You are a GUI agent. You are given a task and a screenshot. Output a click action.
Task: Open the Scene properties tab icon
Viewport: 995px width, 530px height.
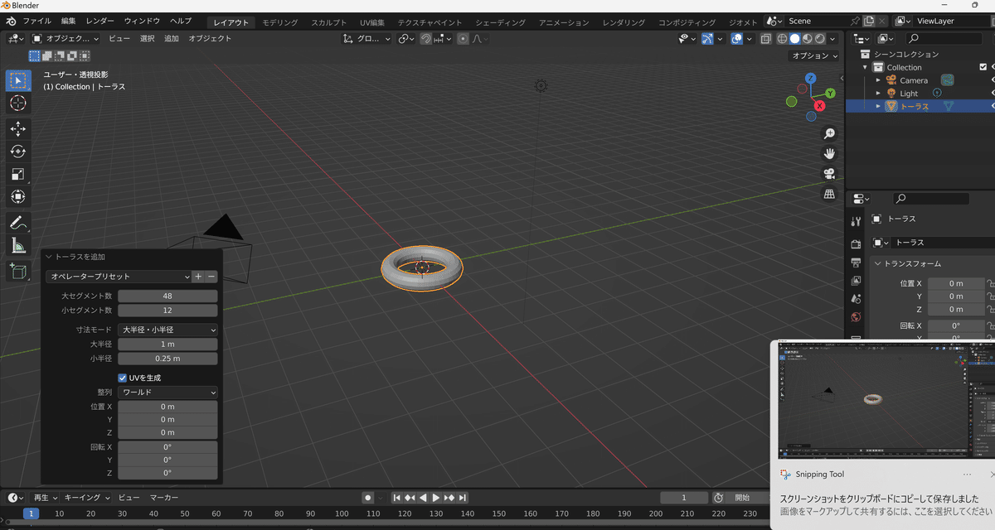click(x=857, y=299)
